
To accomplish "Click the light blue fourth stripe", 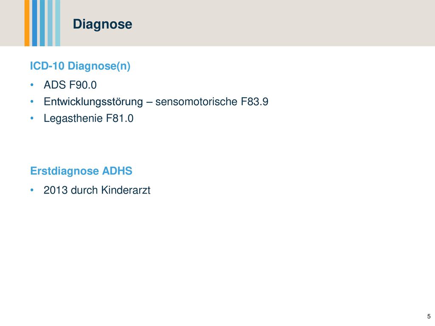I will tap(50, 23).
